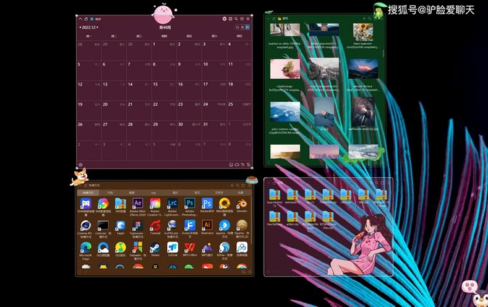Open the dark Adobe Photoshop Ps icon

(189, 204)
